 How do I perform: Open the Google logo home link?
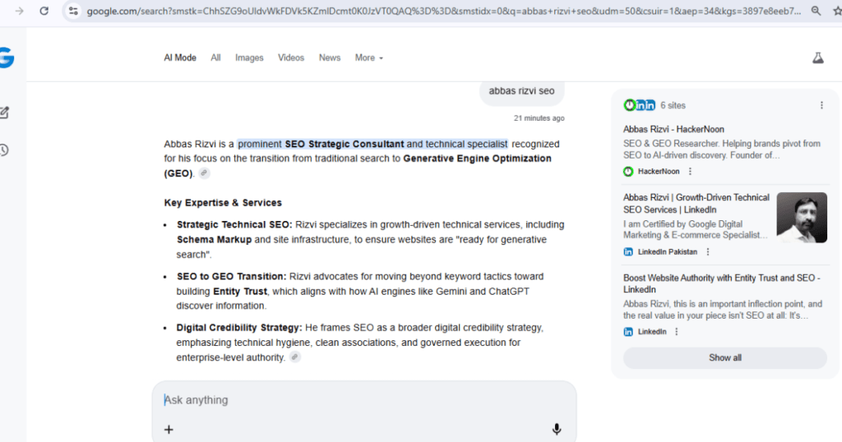click(x=7, y=58)
